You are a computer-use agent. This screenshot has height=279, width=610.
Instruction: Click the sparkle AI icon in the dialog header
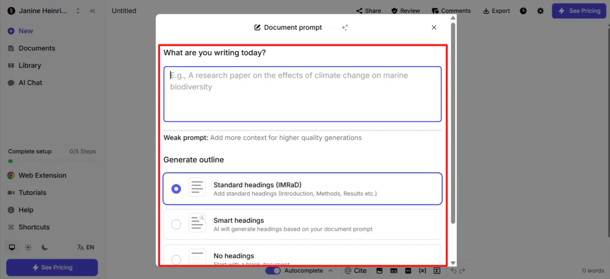345,27
